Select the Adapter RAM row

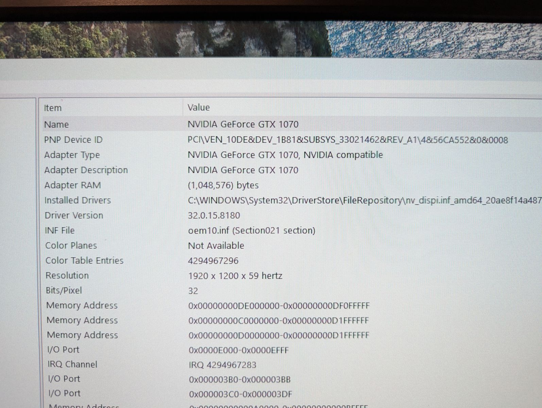72,185
